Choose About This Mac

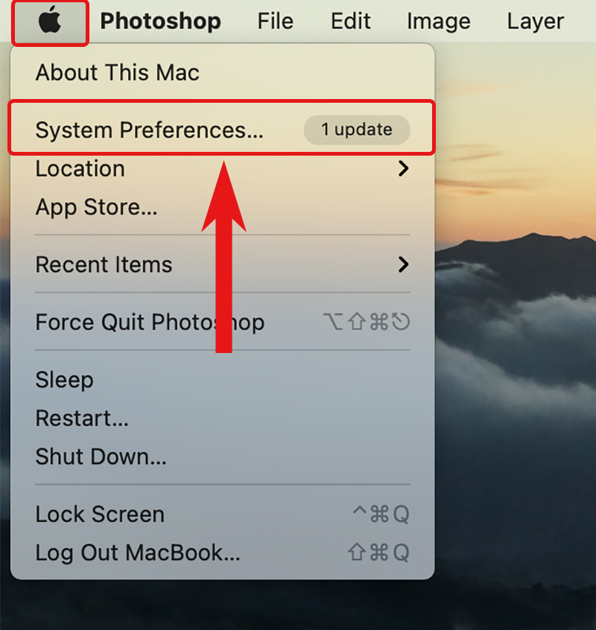pyautogui.click(x=118, y=73)
